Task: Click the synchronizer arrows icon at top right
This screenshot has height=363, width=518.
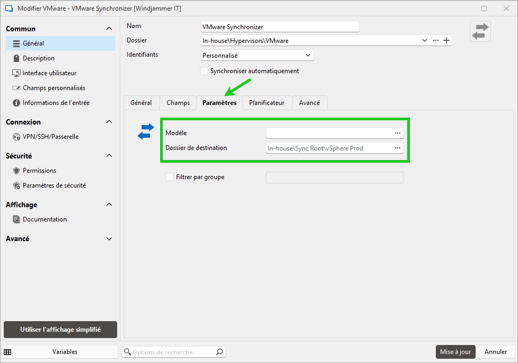Action: click(x=480, y=31)
